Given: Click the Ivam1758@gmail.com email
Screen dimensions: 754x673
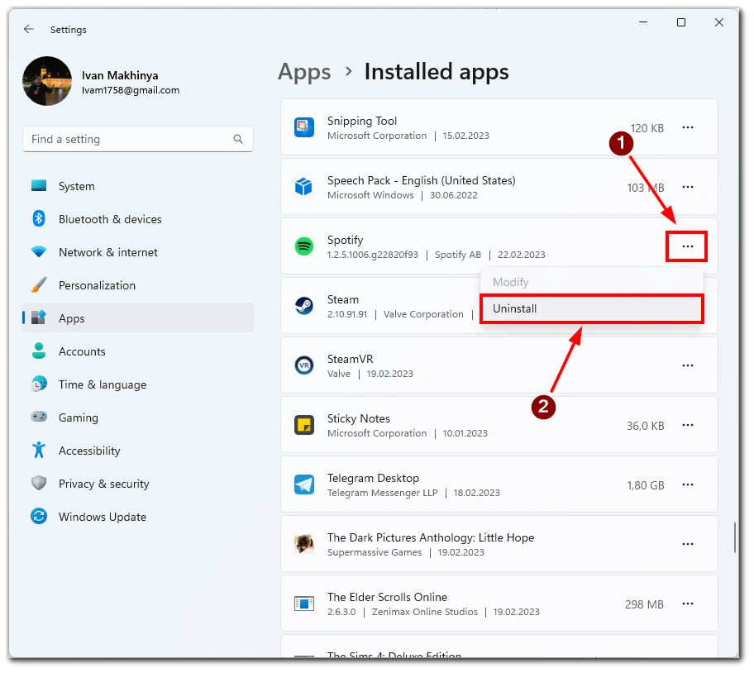Looking at the screenshot, I should (131, 90).
